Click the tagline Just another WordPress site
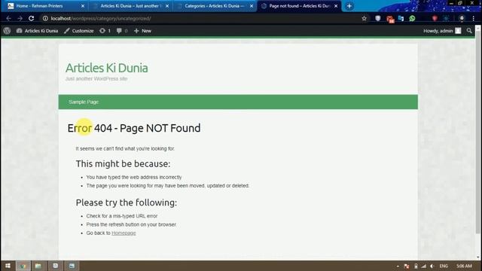482x271 pixels. pyautogui.click(x=96, y=78)
